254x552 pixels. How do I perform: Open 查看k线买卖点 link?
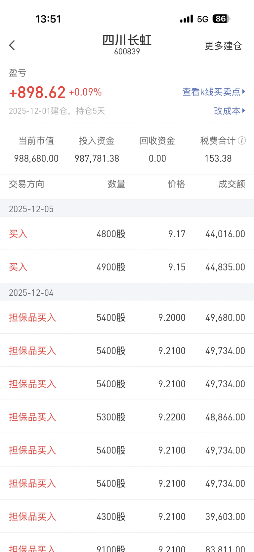211,92
